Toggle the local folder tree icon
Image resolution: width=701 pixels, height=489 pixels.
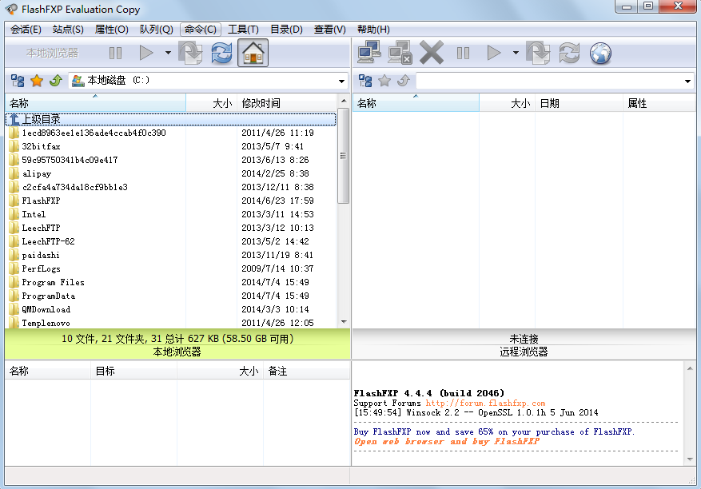click(18, 81)
